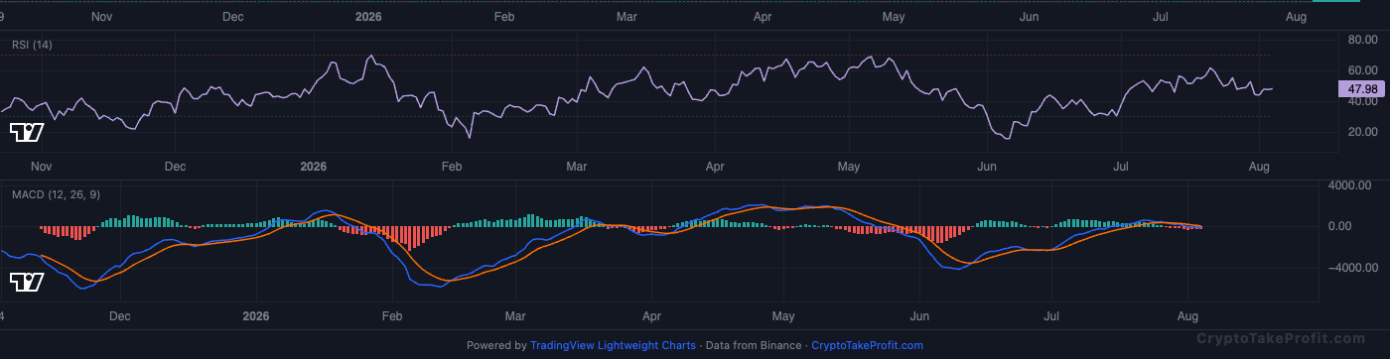Screen dimensions: 1390x359
Task: Click Aug on the MACD panel time axis
Action: [x=1188, y=316]
